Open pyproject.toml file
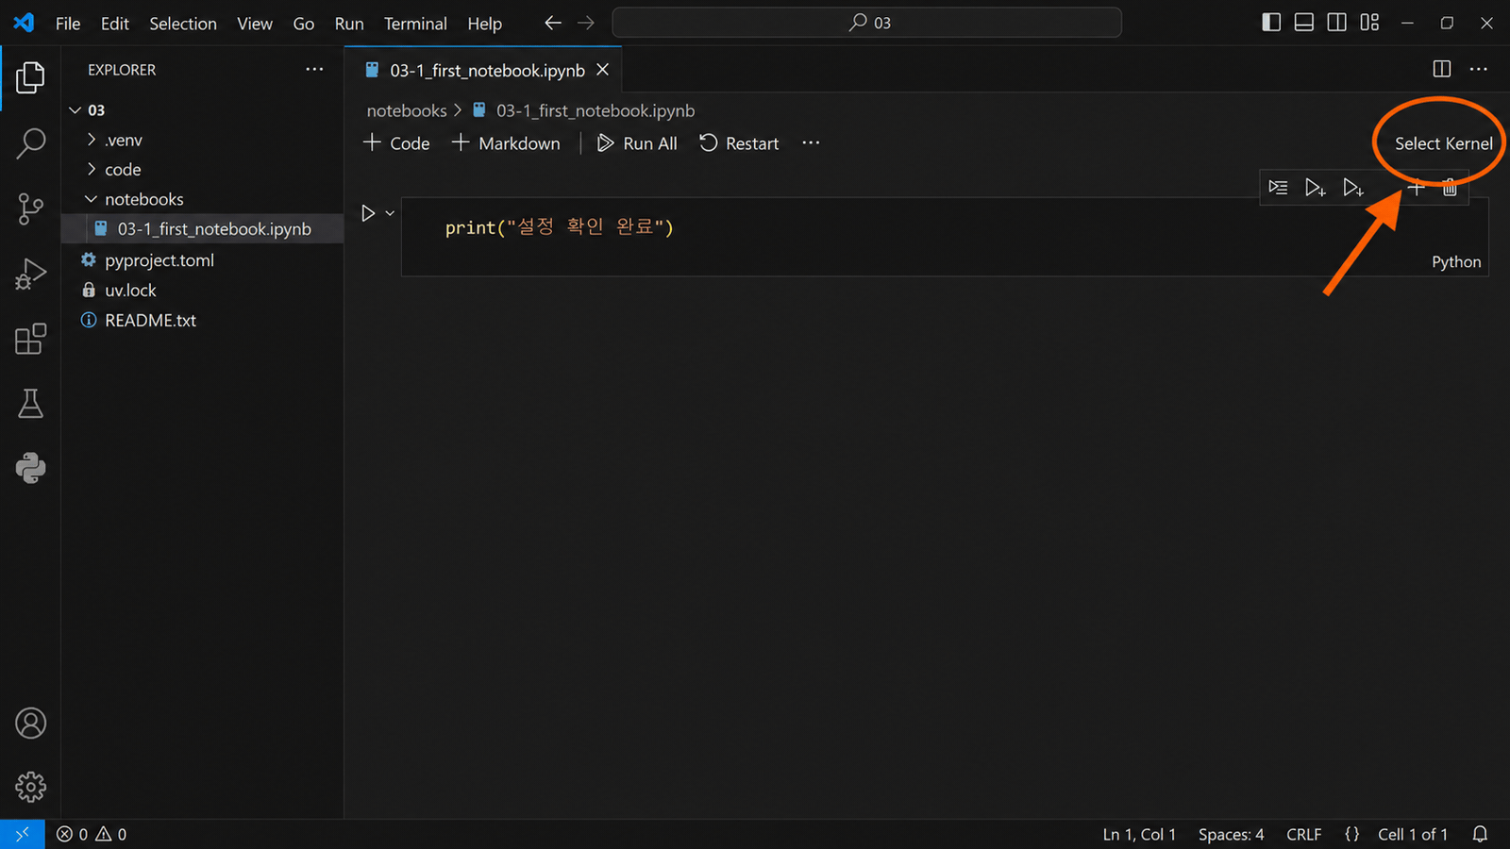This screenshot has width=1510, height=849. [159, 260]
